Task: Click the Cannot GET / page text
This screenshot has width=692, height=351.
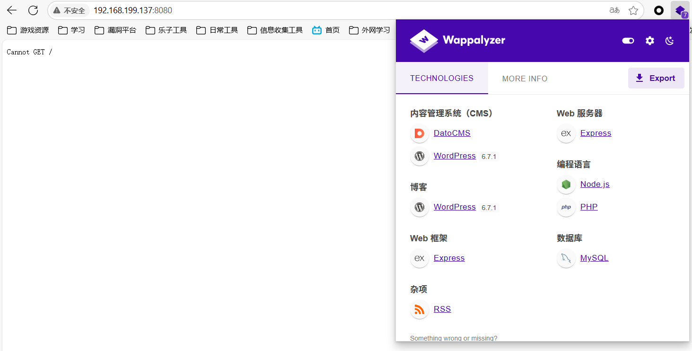Action: point(29,52)
